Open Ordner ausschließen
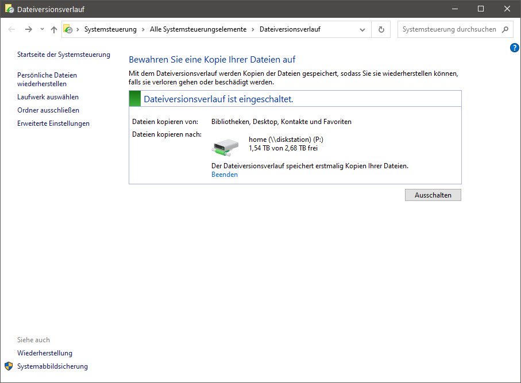The width and height of the screenshot is (521, 383). 48,110
